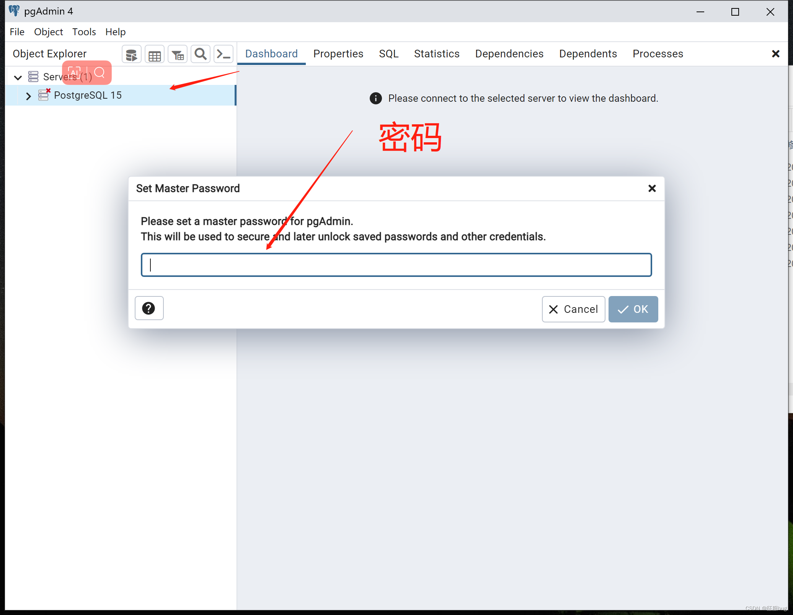This screenshot has width=793, height=615.
Task: Select the PostgreSQL 15 tree row
Action: (x=121, y=95)
